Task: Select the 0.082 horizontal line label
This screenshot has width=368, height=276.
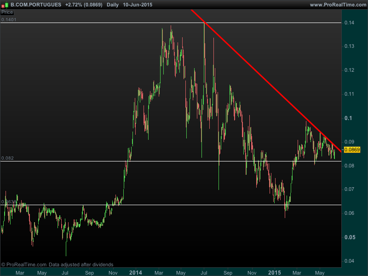Action: (7, 158)
